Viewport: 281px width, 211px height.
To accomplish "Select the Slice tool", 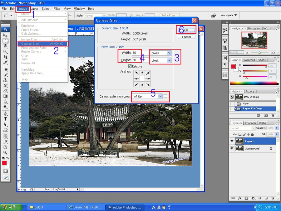I will point(5,63).
